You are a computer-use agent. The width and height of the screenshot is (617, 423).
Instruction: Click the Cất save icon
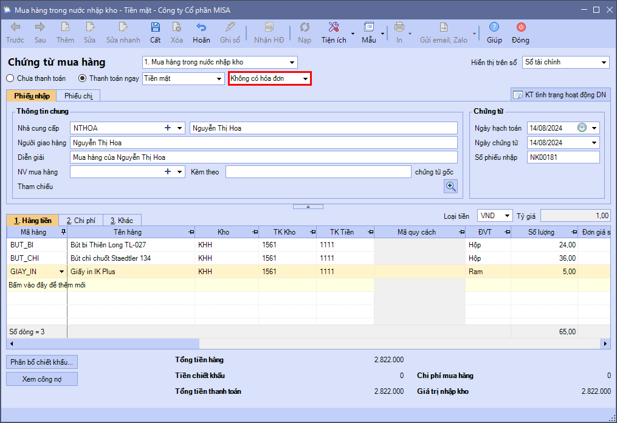[x=155, y=28]
